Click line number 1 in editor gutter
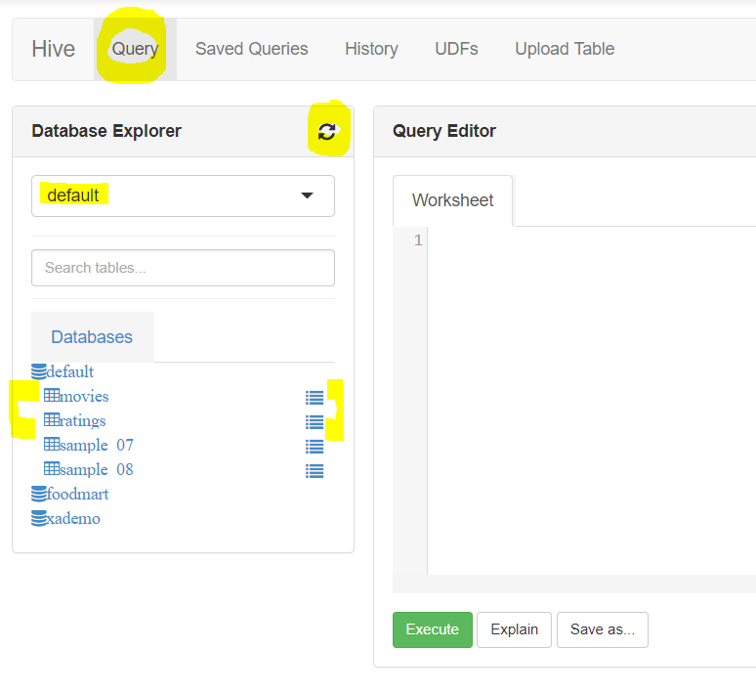756x692 pixels. (x=418, y=240)
